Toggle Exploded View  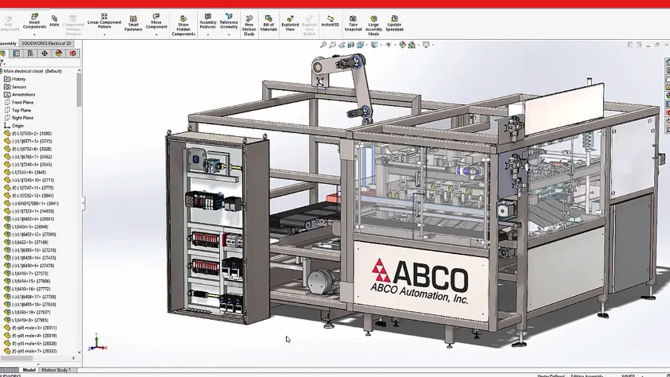290,23
